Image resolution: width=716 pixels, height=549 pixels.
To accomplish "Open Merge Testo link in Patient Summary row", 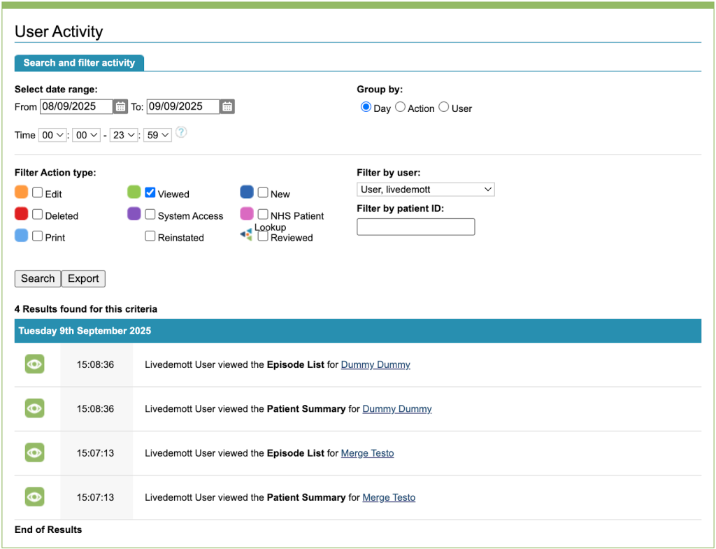I will pyautogui.click(x=389, y=498).
